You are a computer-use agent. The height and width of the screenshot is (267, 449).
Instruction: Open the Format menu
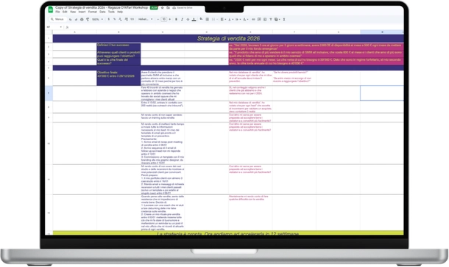[93, 12]
